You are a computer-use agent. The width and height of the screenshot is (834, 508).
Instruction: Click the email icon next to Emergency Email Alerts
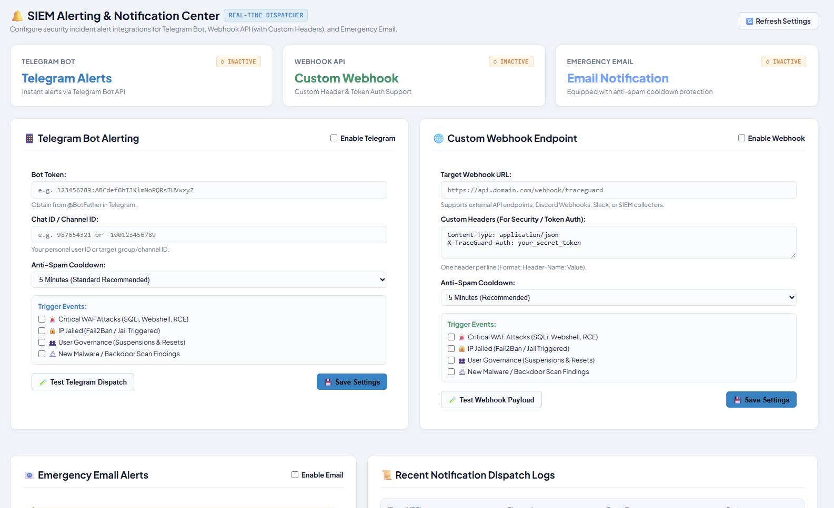coord(29,475)
